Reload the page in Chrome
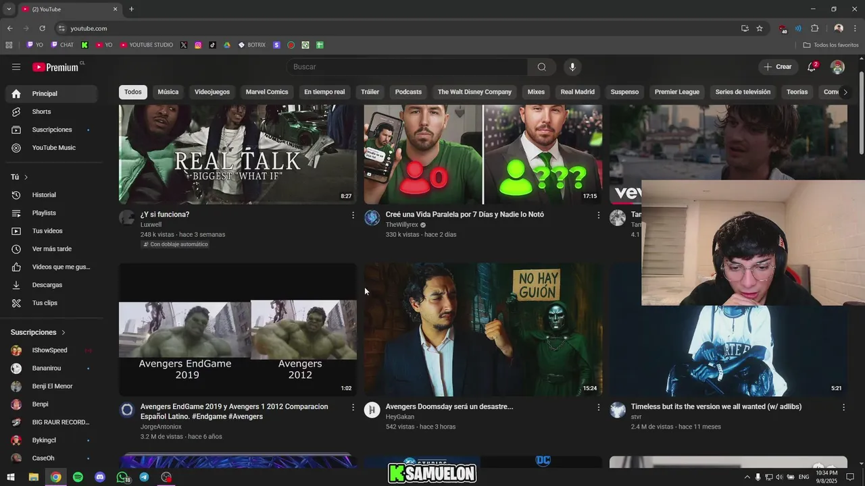The height and width of the screenshot is (486, 865). pyautogui.click(x=42, y=28)
